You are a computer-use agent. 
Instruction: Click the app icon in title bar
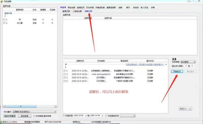pyautogui.click(x=2, y=2)
